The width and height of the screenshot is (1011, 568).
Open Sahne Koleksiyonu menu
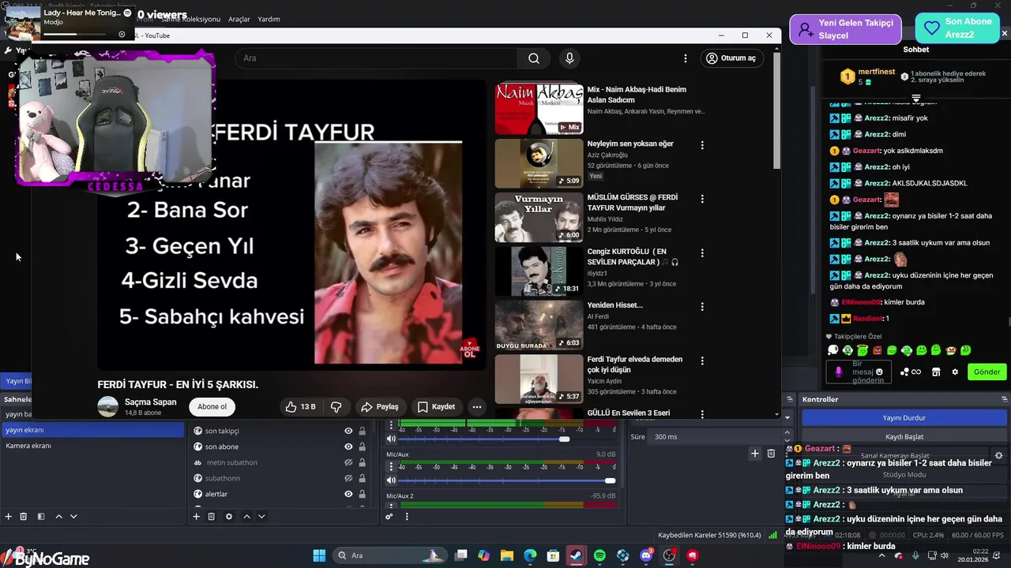[x=190, y=19]
